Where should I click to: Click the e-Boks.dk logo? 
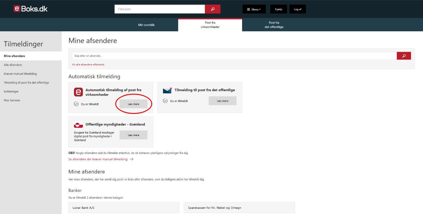(x=31, y=9)
